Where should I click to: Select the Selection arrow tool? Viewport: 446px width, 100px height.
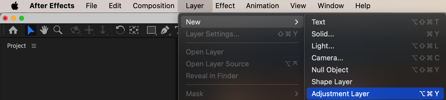coord(31,30)
